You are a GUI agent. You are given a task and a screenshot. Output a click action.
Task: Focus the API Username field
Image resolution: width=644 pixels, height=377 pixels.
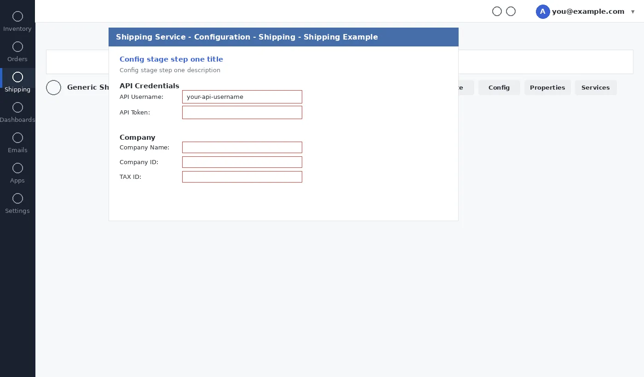point(242,97)
